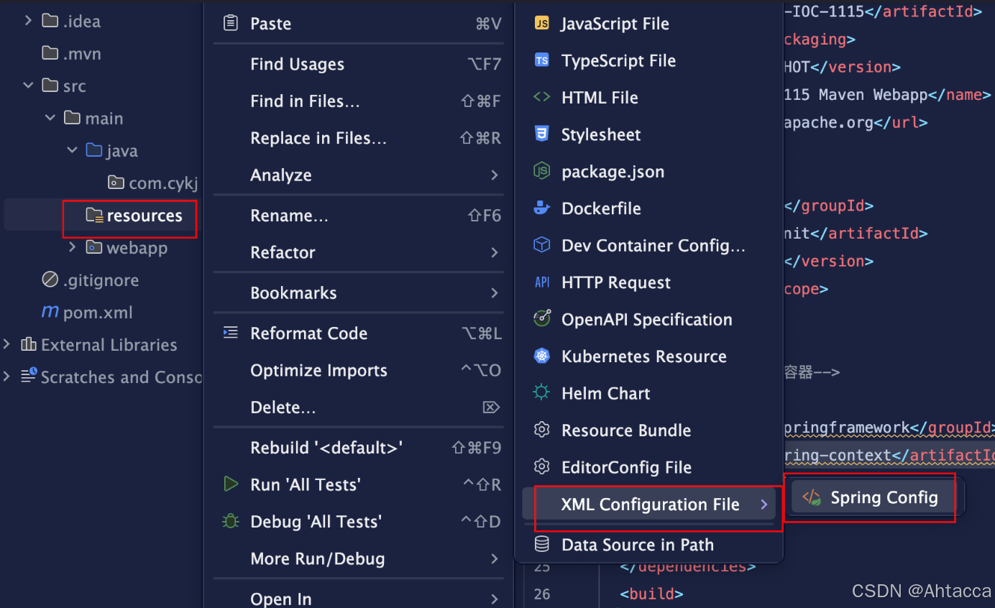
Task: Click the TypeScript File icon
Action: 541,60
